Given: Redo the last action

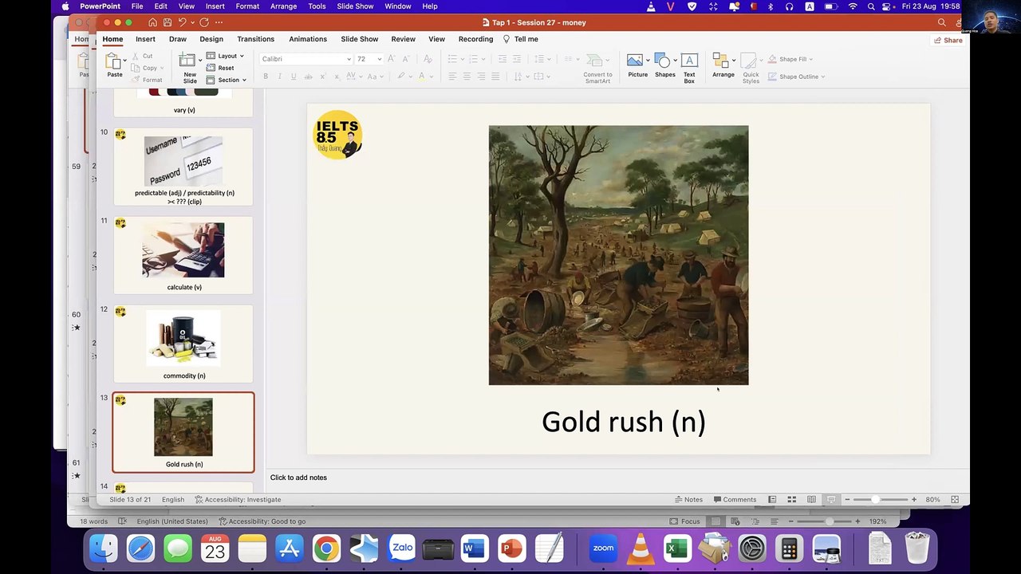Looking at the screenshot, I should coord(204,22).
